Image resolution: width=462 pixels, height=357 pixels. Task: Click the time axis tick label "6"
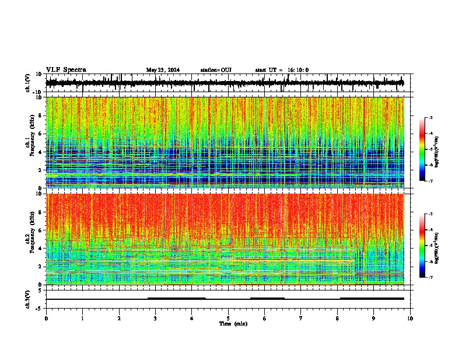pyautogui.click(x=264, y=318)
